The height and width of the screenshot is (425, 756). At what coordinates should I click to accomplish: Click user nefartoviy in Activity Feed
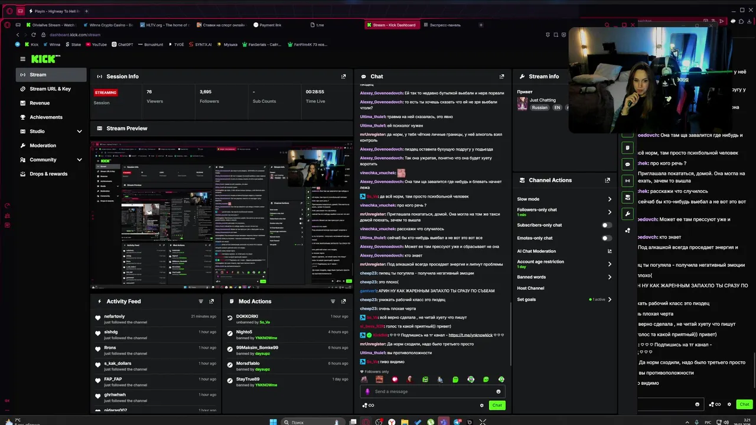115,316
